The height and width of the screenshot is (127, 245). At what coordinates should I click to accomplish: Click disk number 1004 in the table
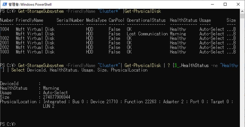tap(5, 29)
